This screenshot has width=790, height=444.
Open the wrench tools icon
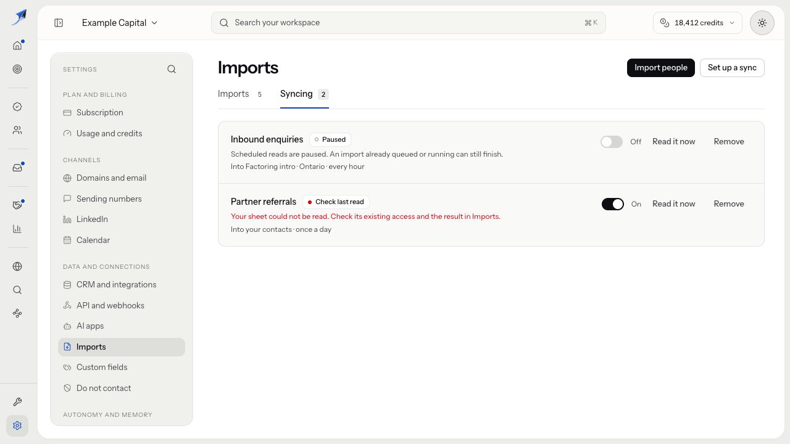pos(17,402)
